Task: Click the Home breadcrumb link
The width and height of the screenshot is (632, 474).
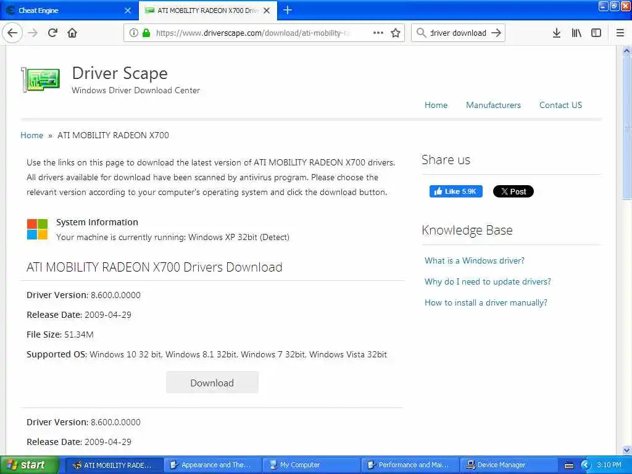Action: point(32,135)
